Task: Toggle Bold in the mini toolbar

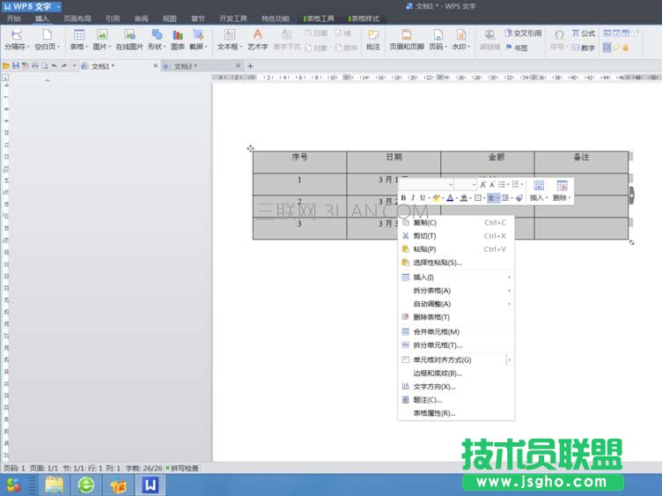Action: coord(403,197)
